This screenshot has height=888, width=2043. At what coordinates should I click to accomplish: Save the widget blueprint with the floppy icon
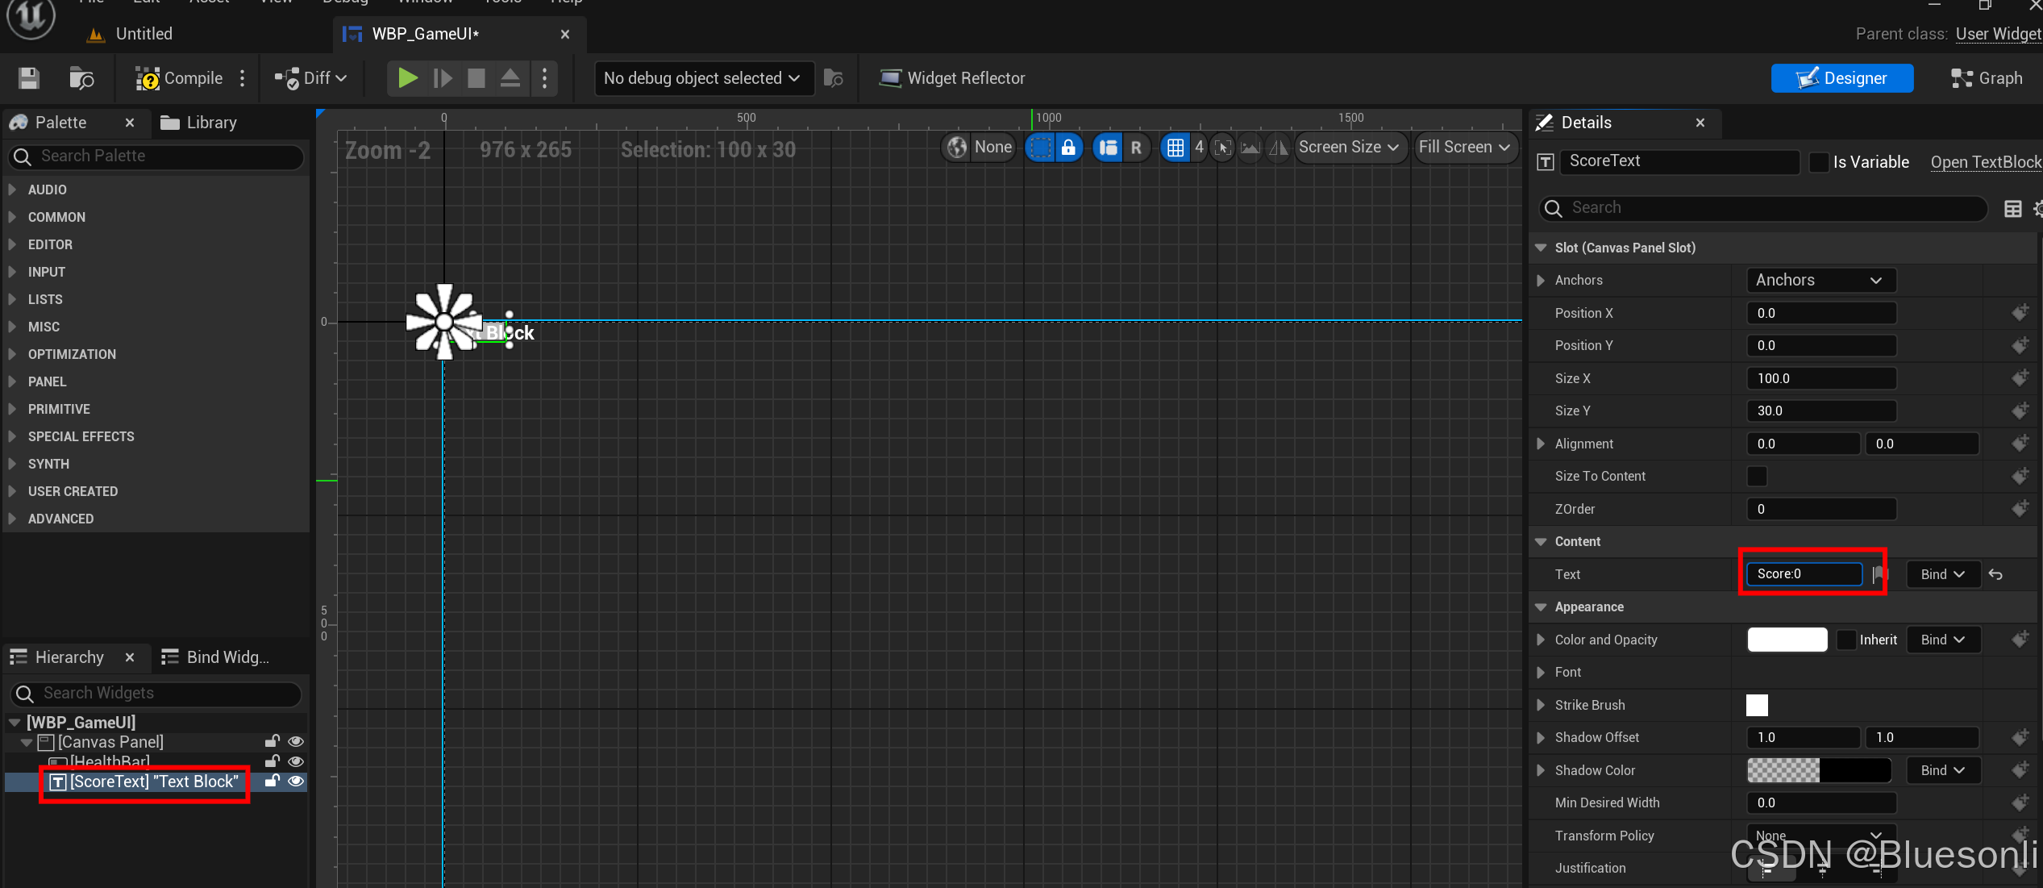pyautogui.click(x=29, y=78)
